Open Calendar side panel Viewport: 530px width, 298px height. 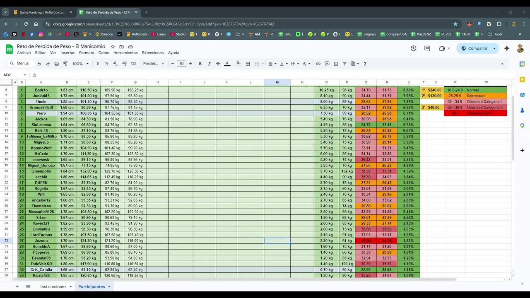coord(522,64)
